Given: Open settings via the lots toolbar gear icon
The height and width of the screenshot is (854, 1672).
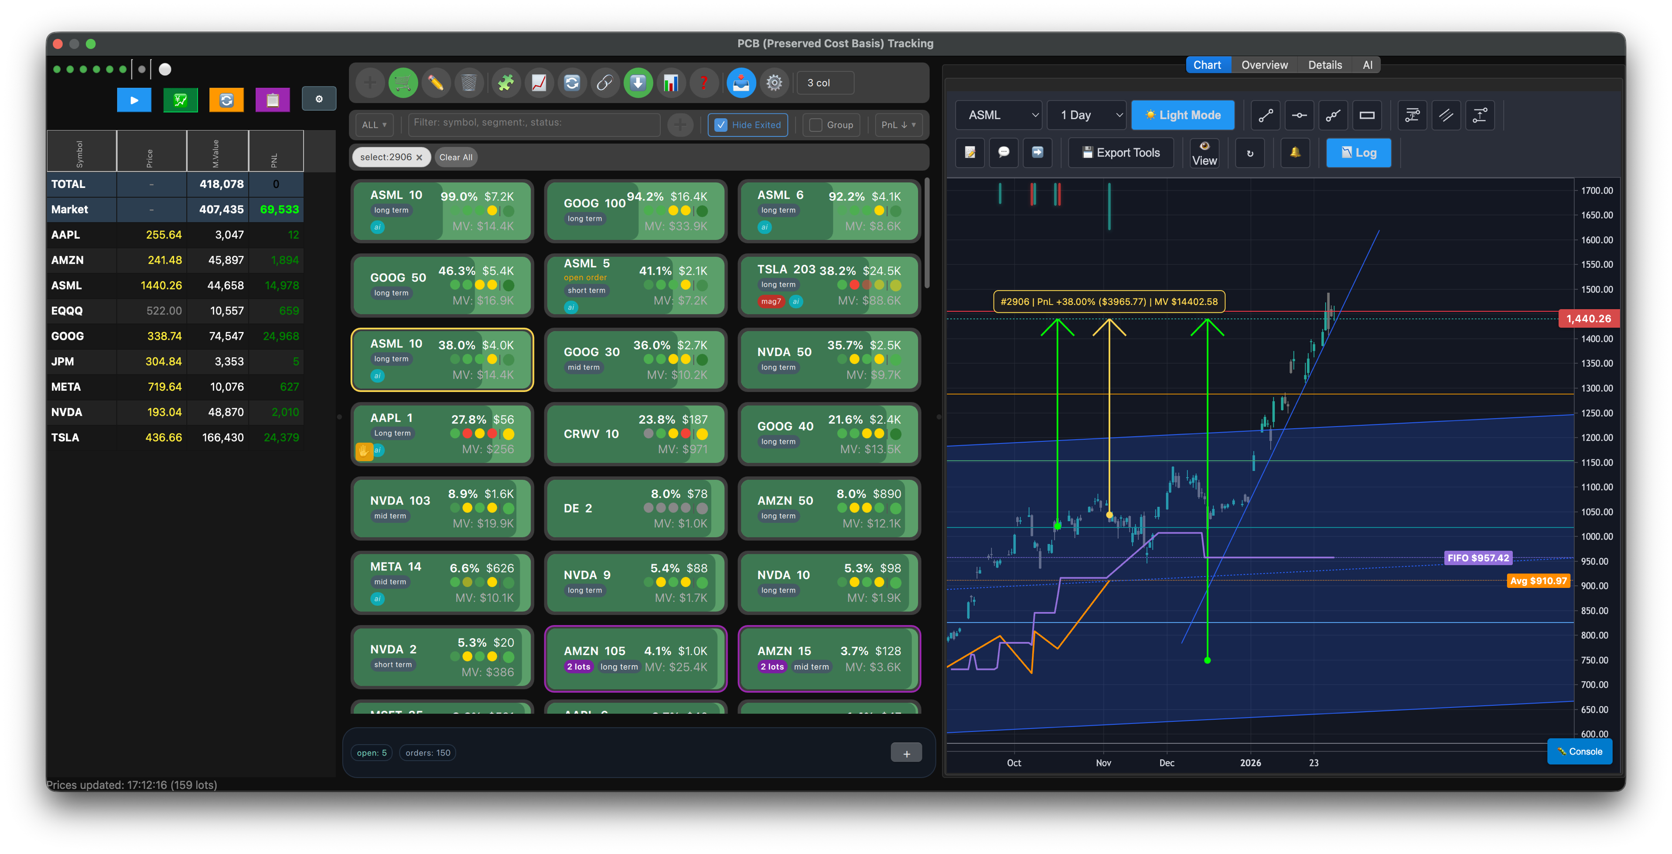Looking at the screenshot, I should 774,83.
